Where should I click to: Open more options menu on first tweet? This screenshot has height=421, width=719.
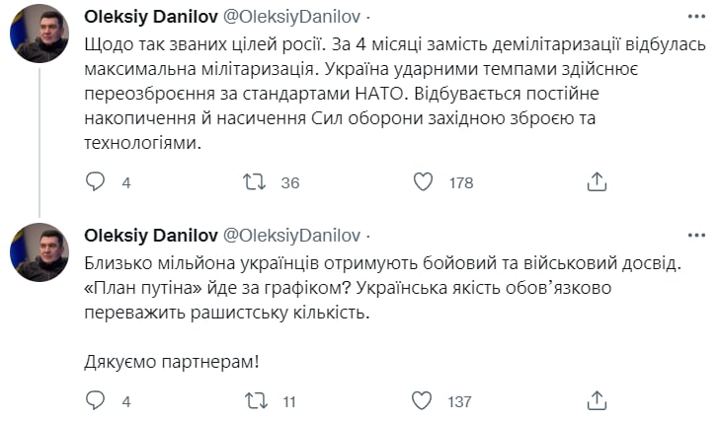click(698, 18)
